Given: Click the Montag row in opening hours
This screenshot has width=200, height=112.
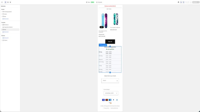Looking at the screenshot, I should click(x=110, y=53).
